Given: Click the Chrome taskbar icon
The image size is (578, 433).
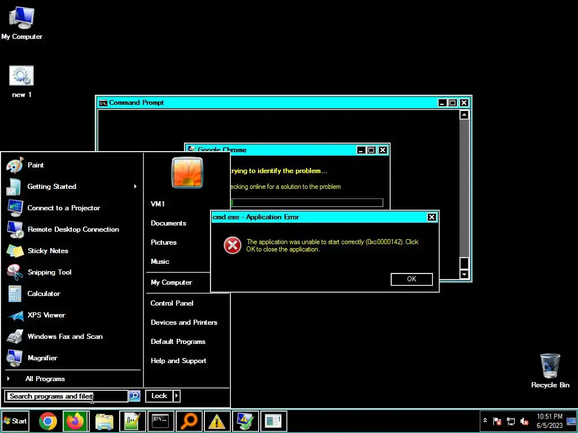Looking at the screenshot, I should 48,421.
